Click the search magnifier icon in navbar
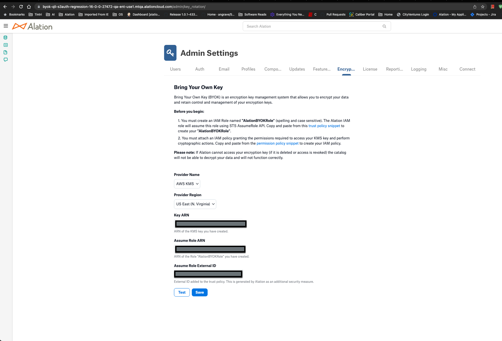Viewport: 502px width, 341px height. 384,26
